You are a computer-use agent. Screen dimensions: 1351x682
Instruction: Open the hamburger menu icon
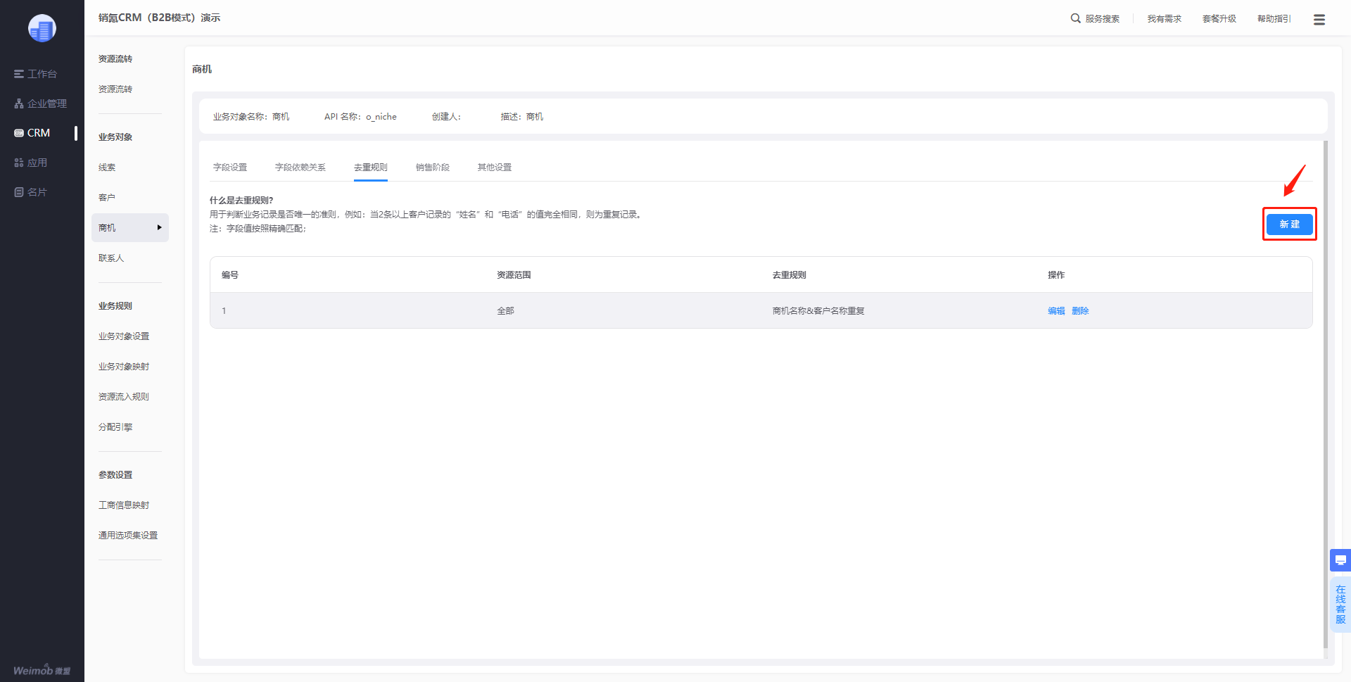click(x=1319, y=19)
